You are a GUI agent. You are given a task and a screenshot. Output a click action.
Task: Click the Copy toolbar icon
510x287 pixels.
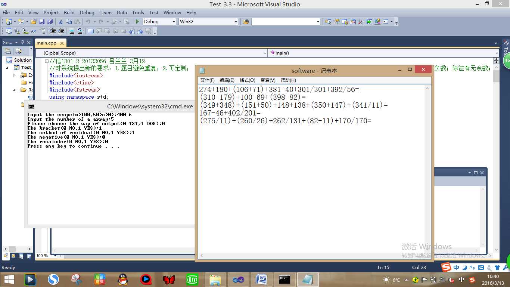[69, 22]
